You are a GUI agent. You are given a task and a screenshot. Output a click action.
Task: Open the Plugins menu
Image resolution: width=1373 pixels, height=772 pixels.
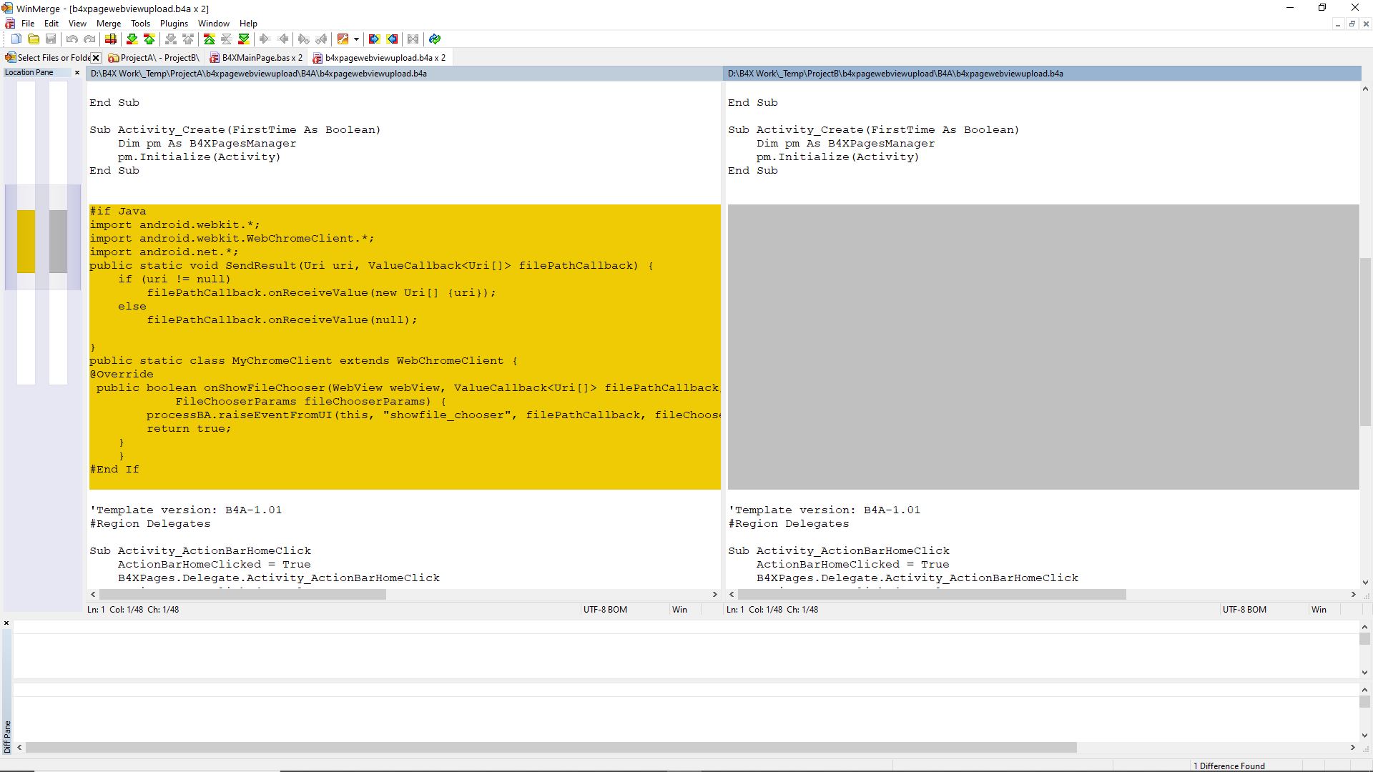(x=174, y=24)
